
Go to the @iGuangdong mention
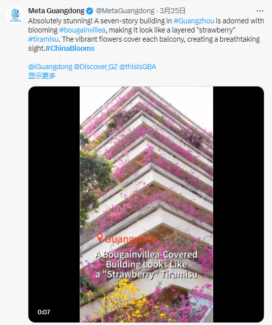pyautogui.click(x=50, y=67)
